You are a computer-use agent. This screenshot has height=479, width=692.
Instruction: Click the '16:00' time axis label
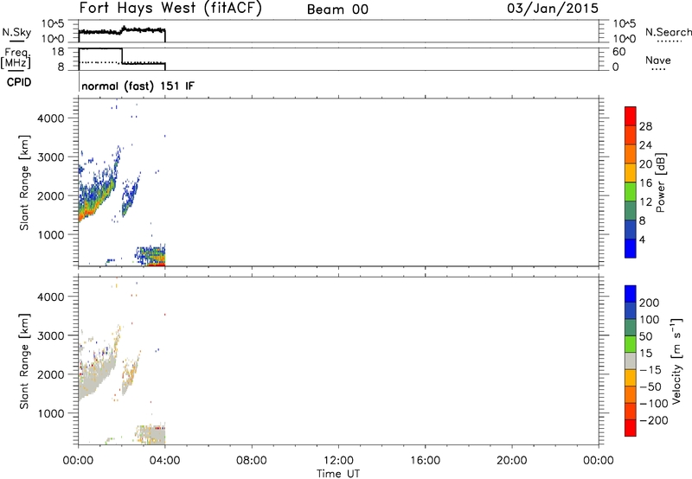[x=425, y=461]
